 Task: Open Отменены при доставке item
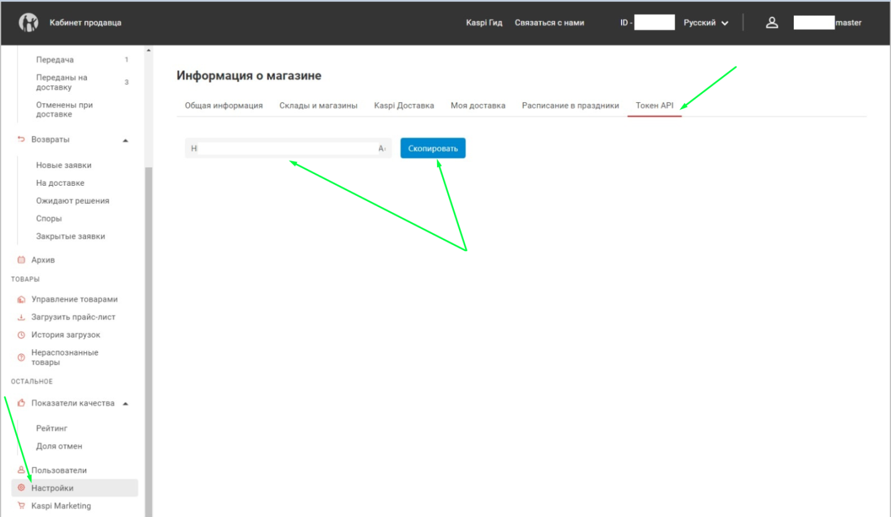pos(64,110)
